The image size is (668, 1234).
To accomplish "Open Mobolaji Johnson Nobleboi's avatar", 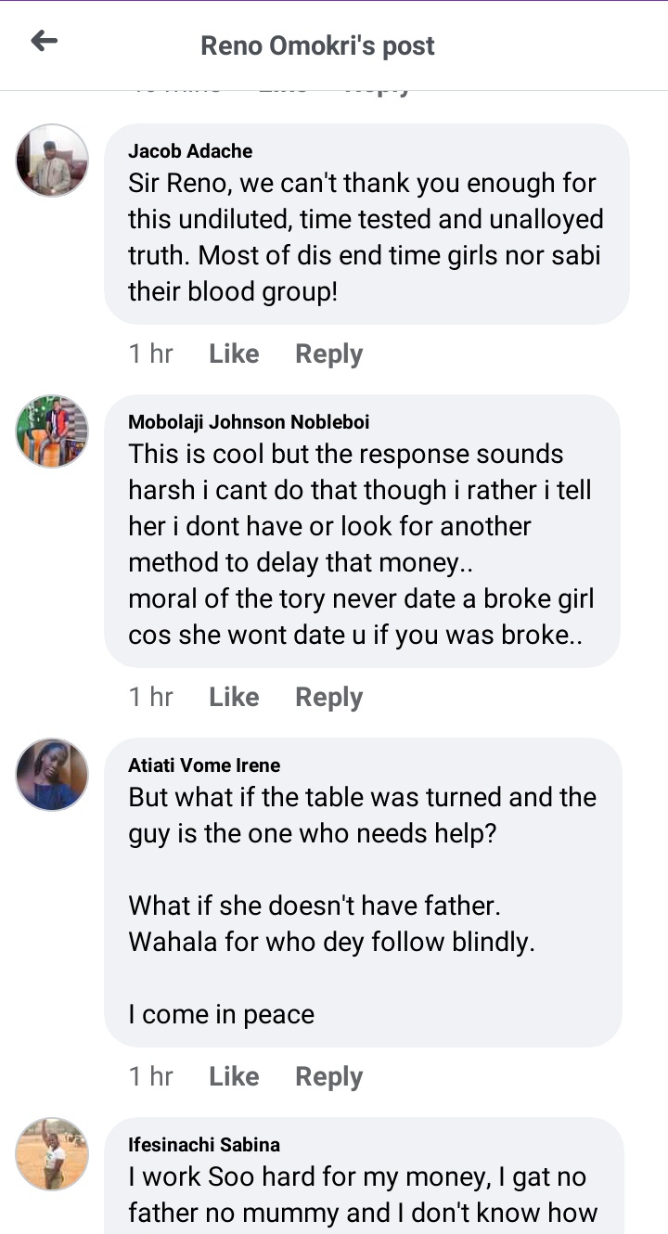I will click(x=52, y=431).
